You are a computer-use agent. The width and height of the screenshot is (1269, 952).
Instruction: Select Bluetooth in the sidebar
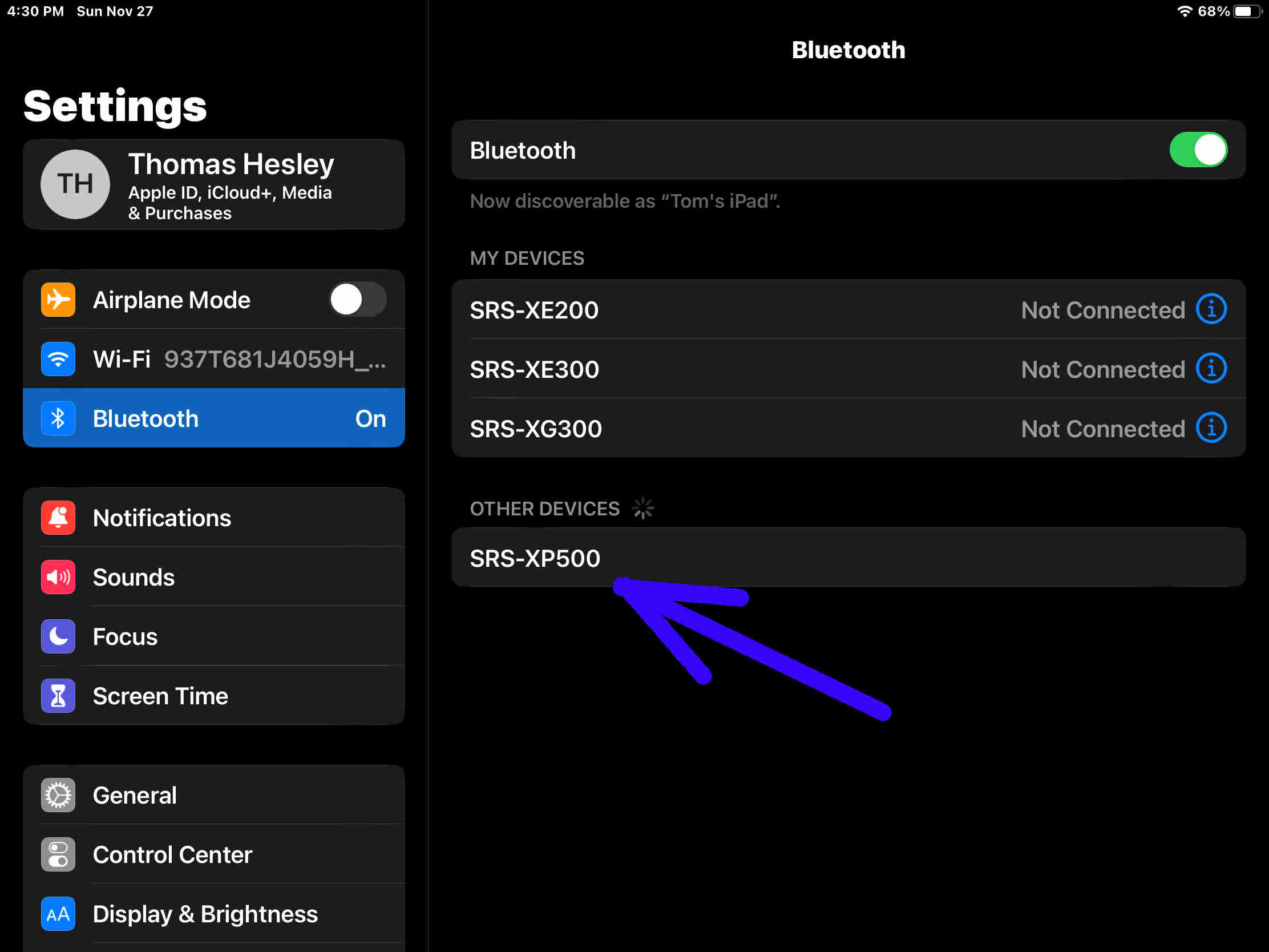pyautogui.click(x=214, y=418)
